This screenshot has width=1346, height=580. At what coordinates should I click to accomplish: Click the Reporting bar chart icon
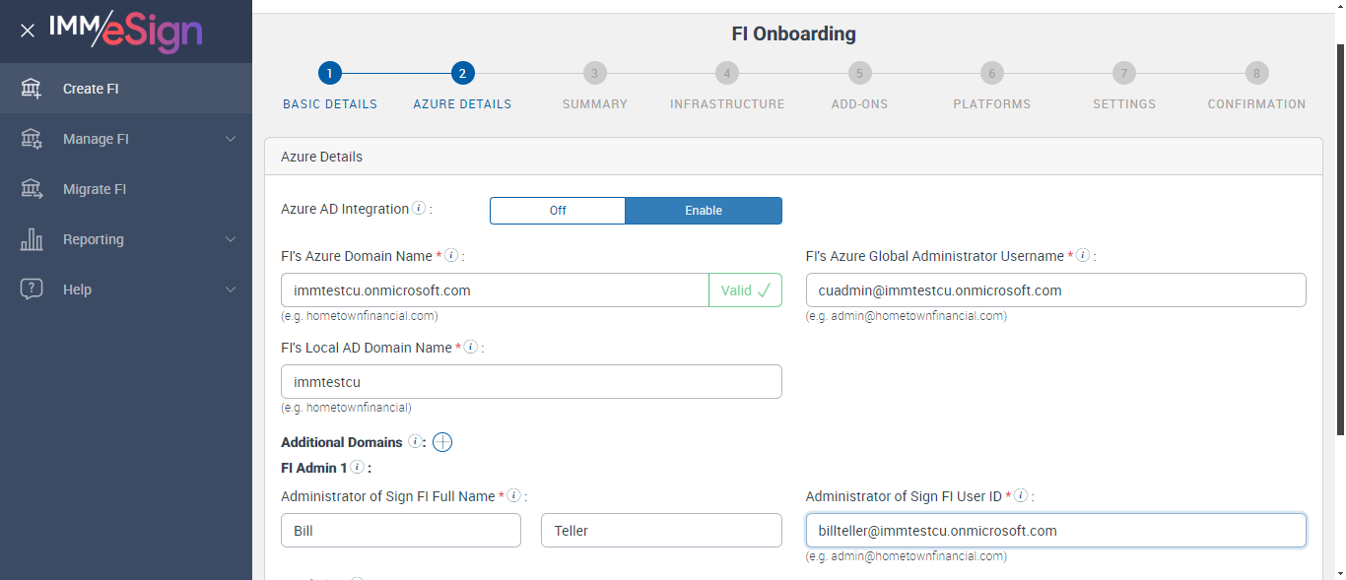(32, 239)
